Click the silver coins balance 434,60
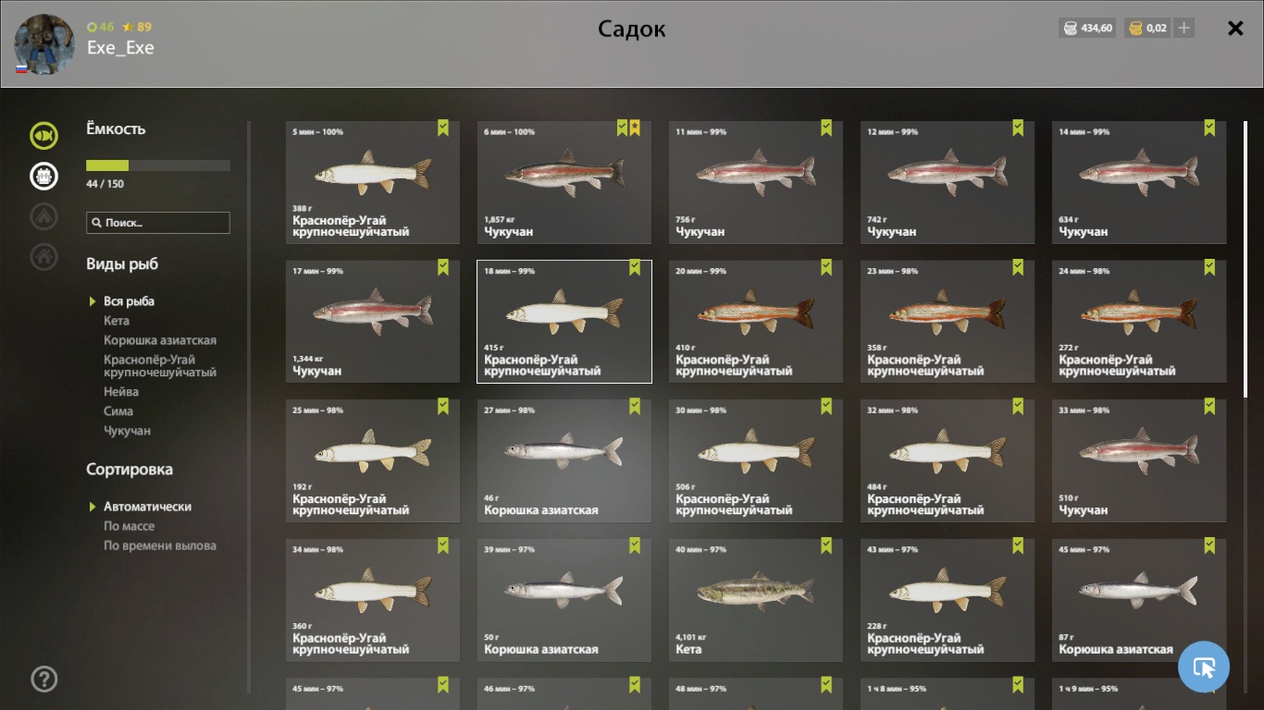This screenshot has height=710, width=1264. click(x=1088, y=28)
